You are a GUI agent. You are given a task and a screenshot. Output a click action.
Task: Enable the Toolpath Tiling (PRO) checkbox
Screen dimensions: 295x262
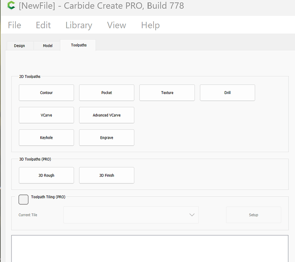tap(23, 199)
